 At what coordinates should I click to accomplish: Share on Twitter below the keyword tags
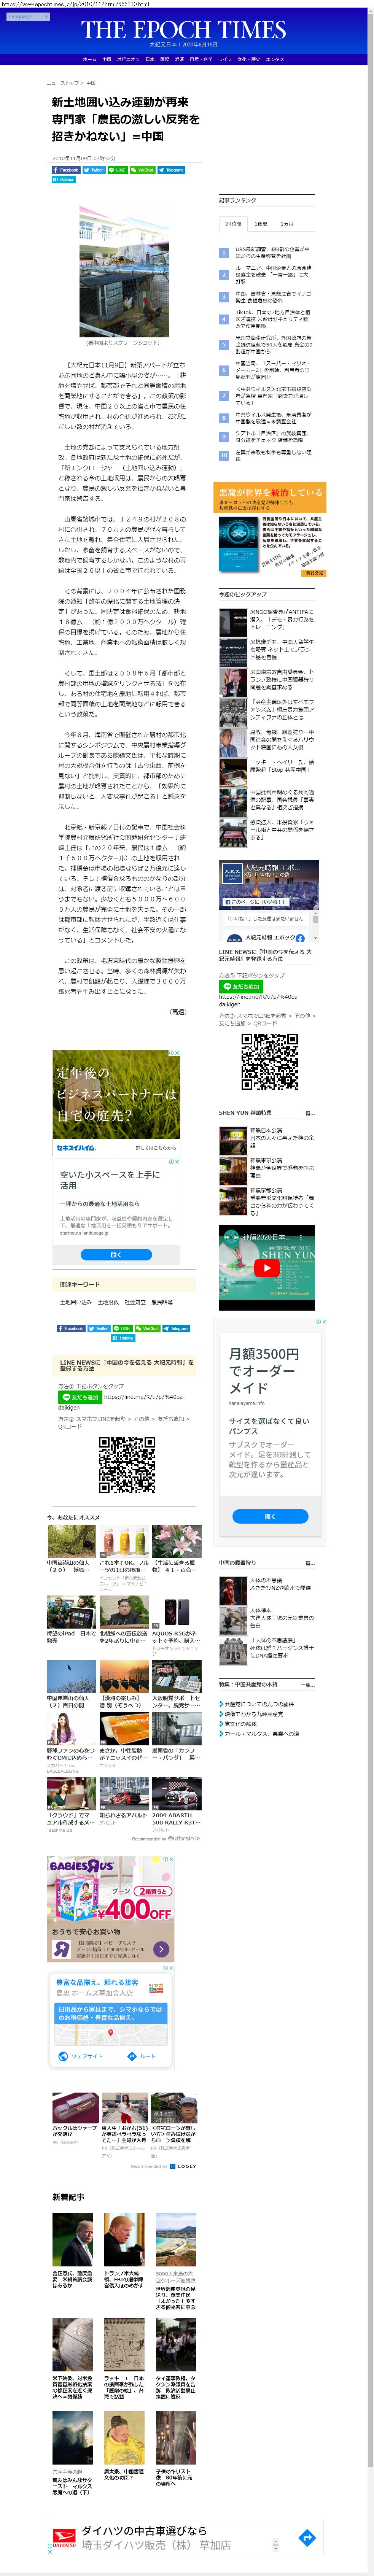[x=99, y=1329]
